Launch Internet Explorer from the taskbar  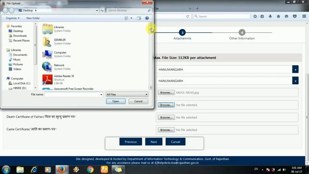tap(34, 170)
